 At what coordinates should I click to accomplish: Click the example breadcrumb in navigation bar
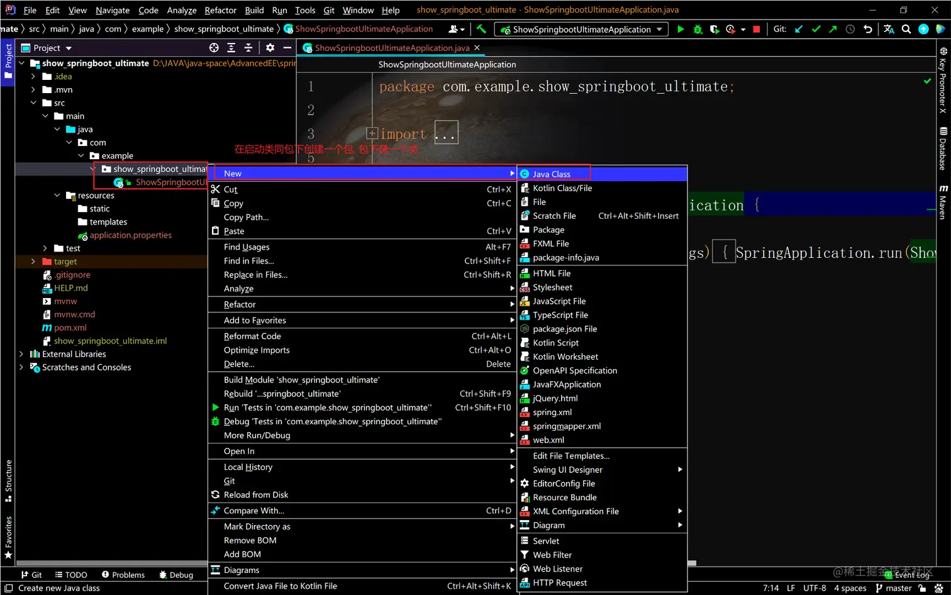click(x=148, y=29)
